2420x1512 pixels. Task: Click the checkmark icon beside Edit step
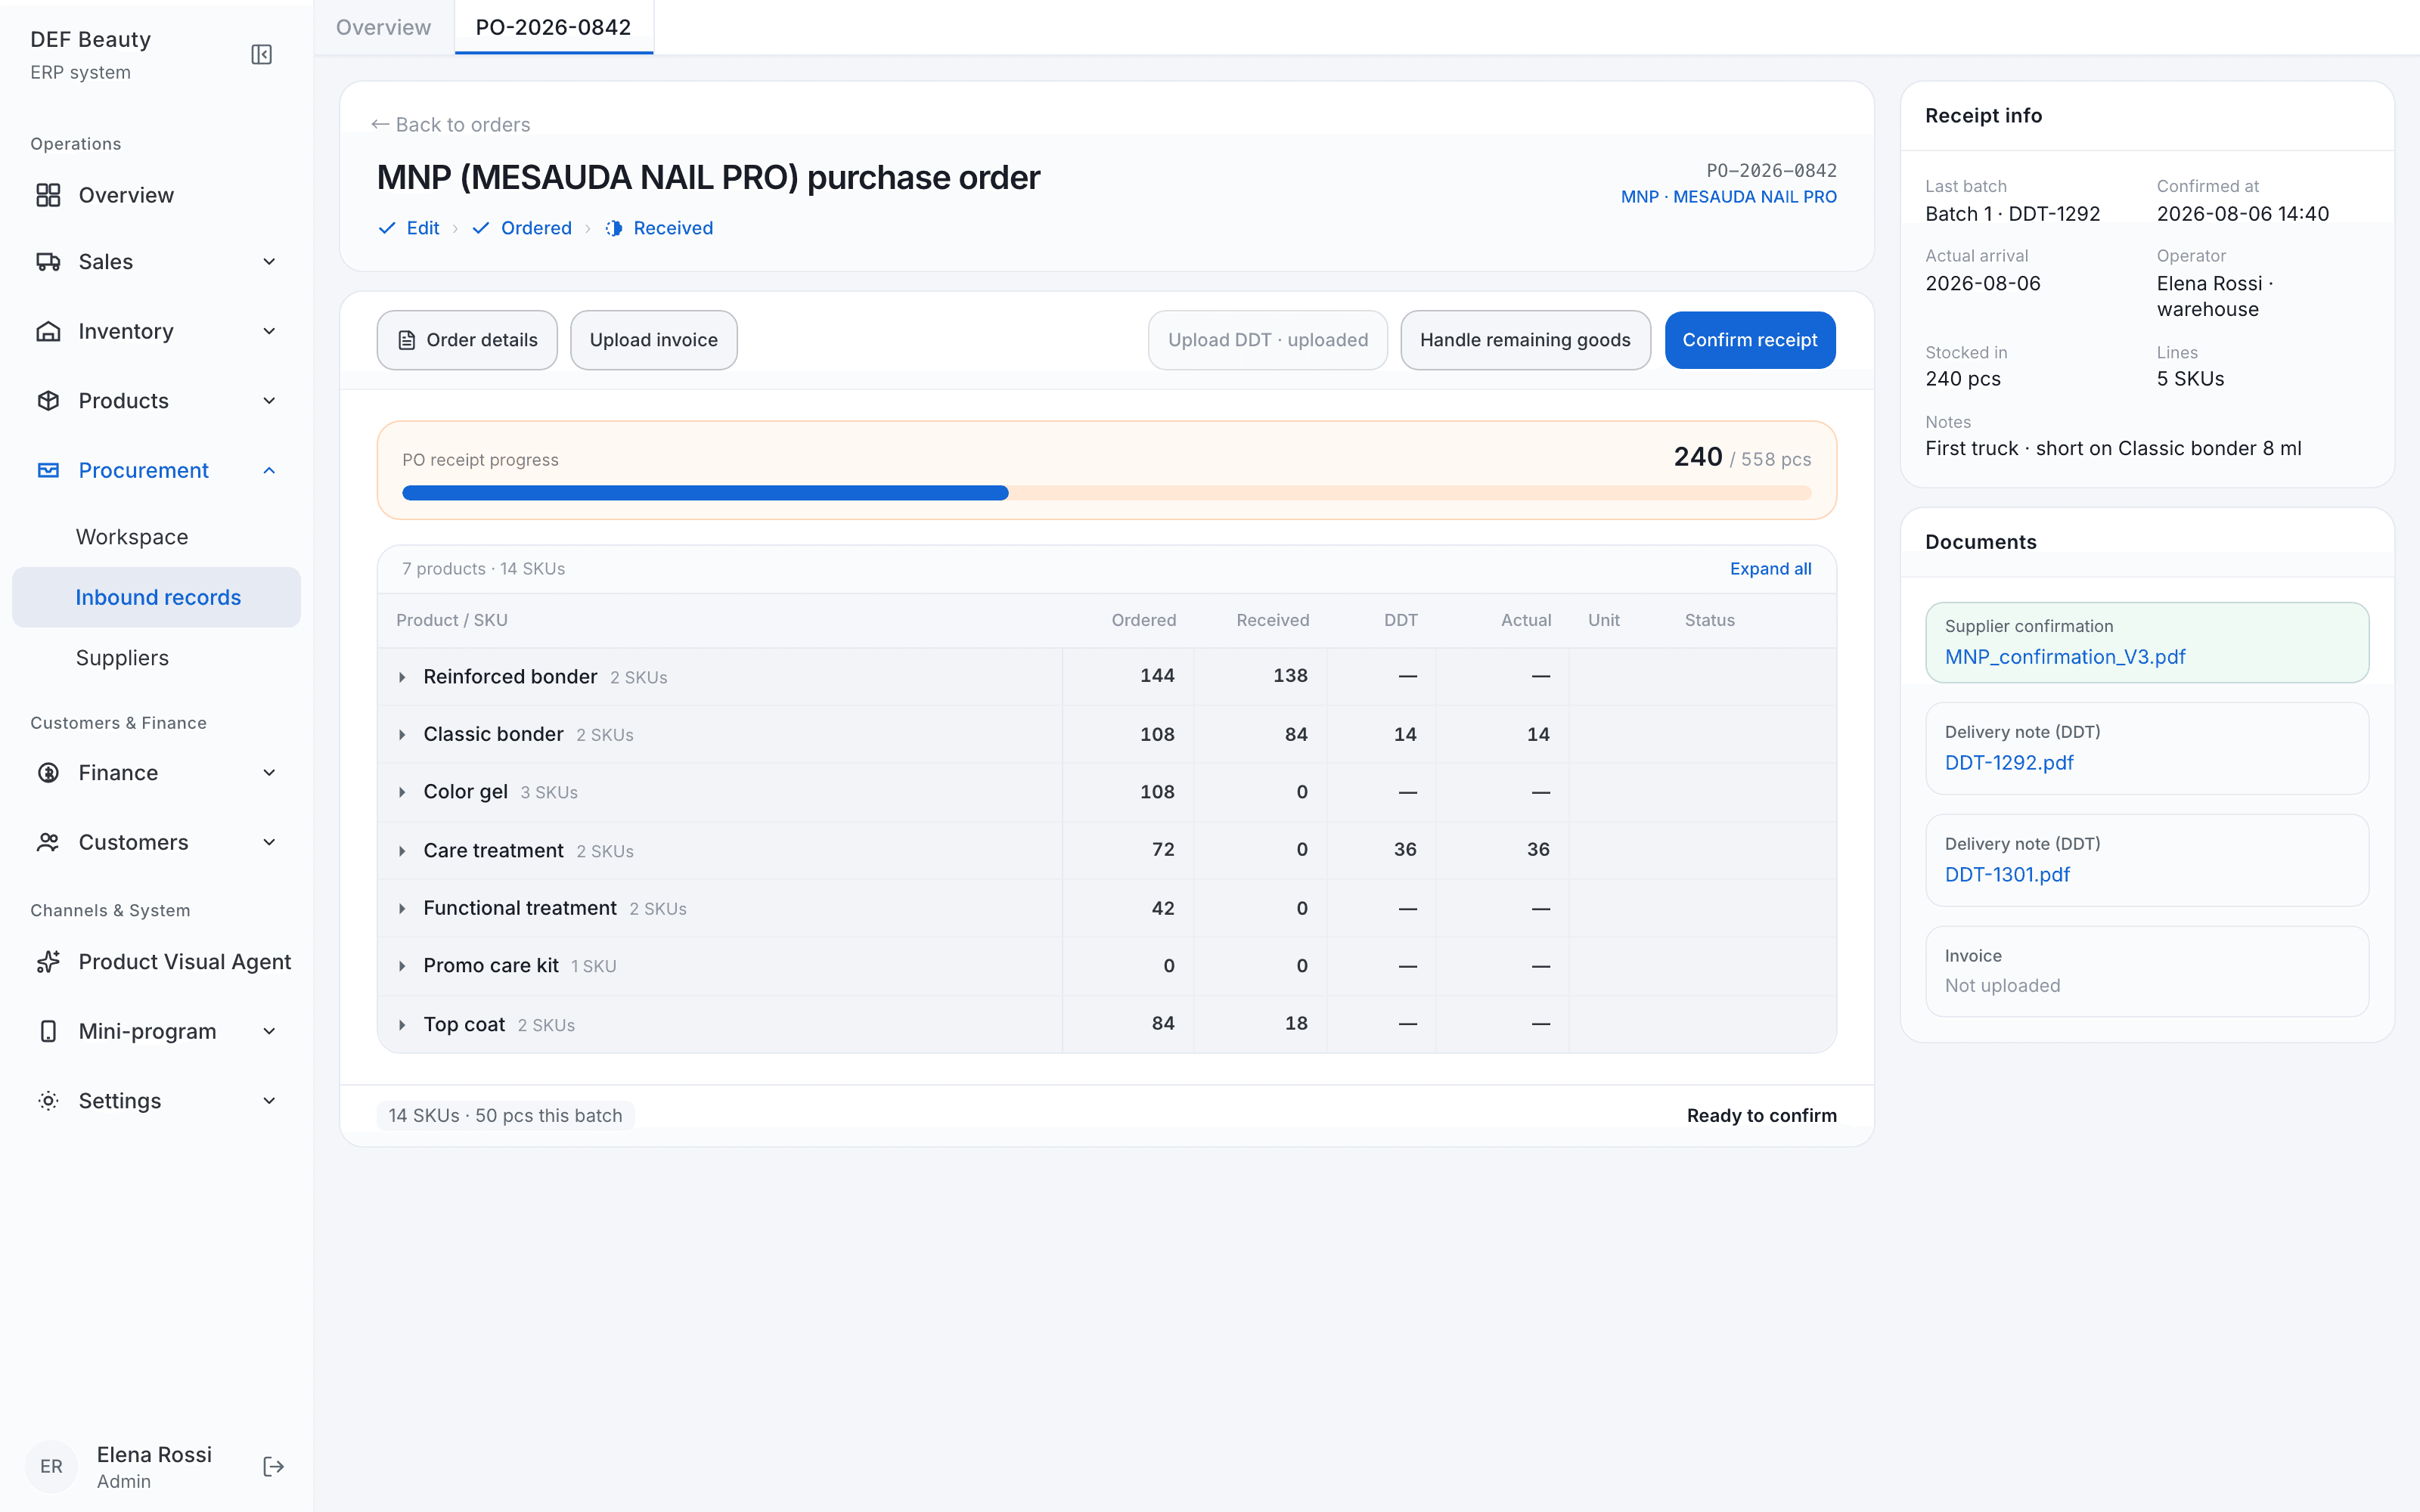coord(387,228)
